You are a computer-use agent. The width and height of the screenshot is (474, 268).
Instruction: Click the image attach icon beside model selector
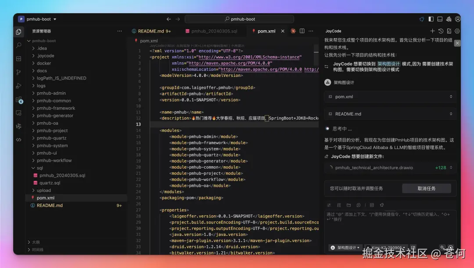(413, 247)
